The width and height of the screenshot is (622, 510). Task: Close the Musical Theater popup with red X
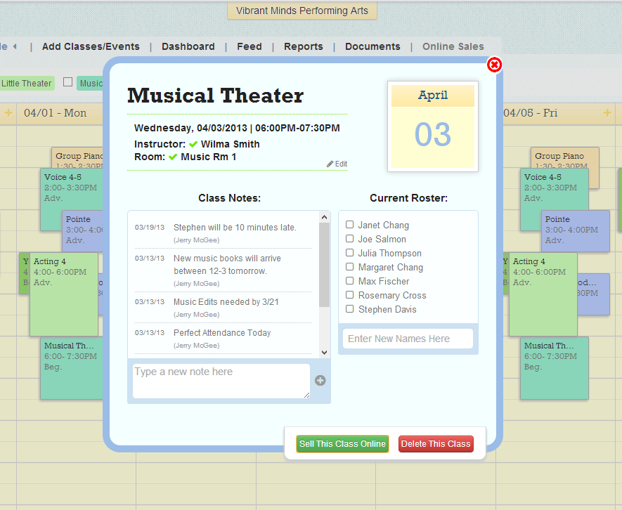pyautogui.click(x=495, y=65)
